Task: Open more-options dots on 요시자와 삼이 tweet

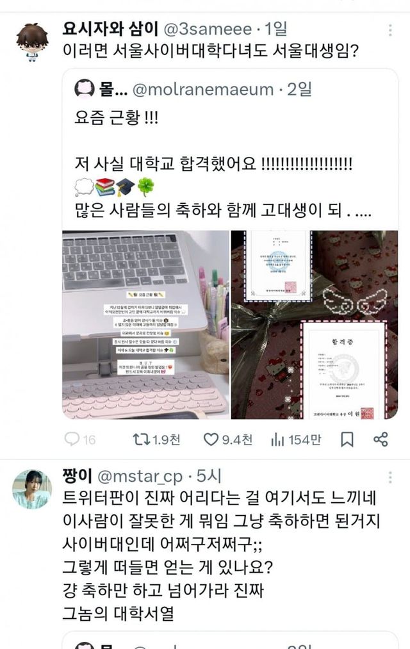Action: (390, 30)
